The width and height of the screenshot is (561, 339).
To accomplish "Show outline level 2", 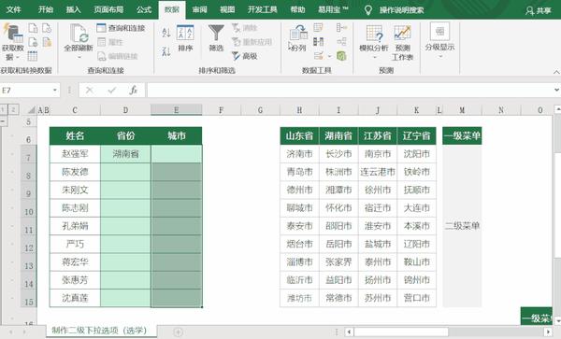I will pyautogui.click(x=13, y=109).
